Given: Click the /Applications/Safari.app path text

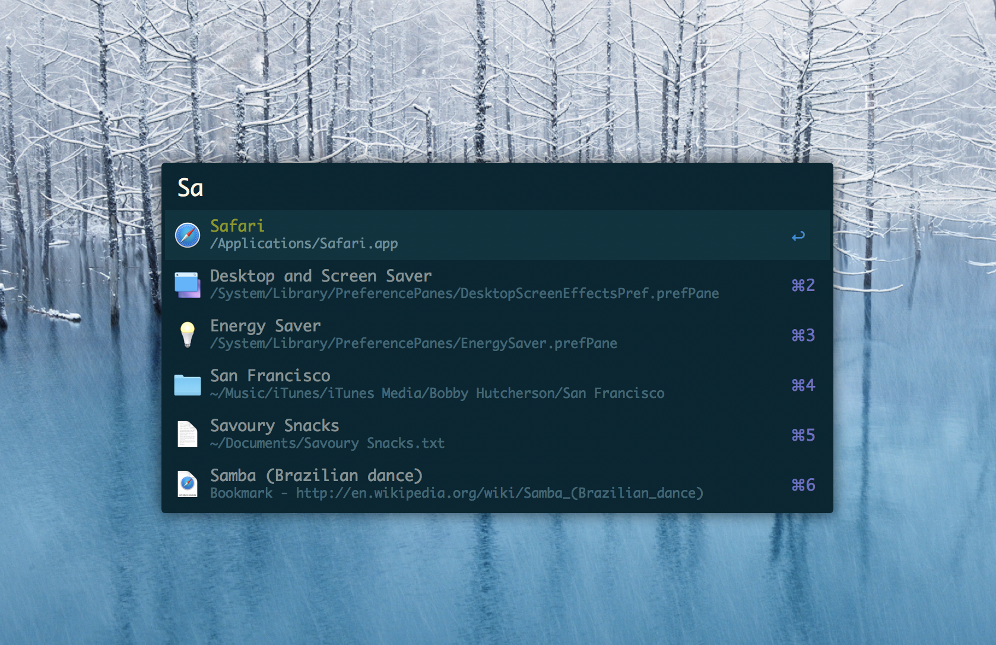Looking at the screenshot, I should tap(304, 244).
